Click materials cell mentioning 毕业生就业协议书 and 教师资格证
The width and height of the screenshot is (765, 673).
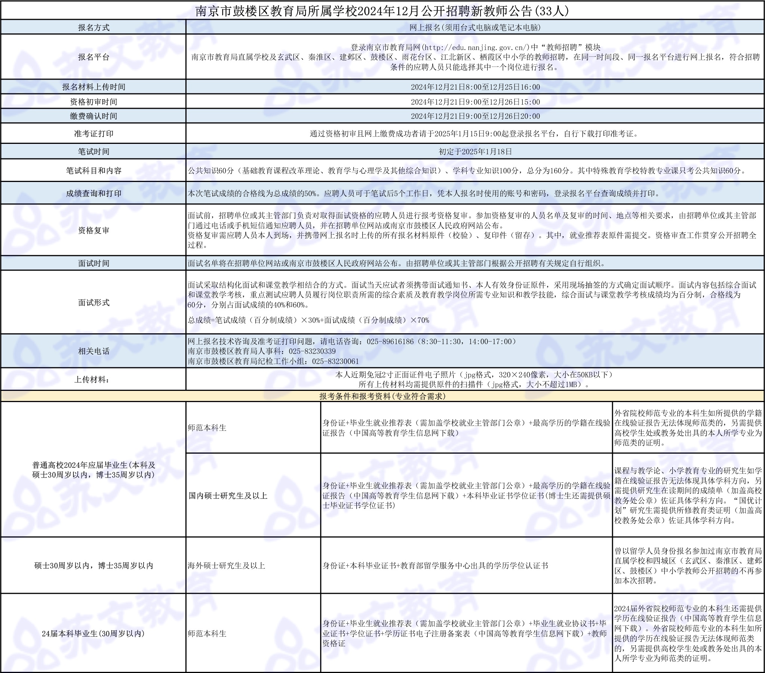tap(466, 633)
